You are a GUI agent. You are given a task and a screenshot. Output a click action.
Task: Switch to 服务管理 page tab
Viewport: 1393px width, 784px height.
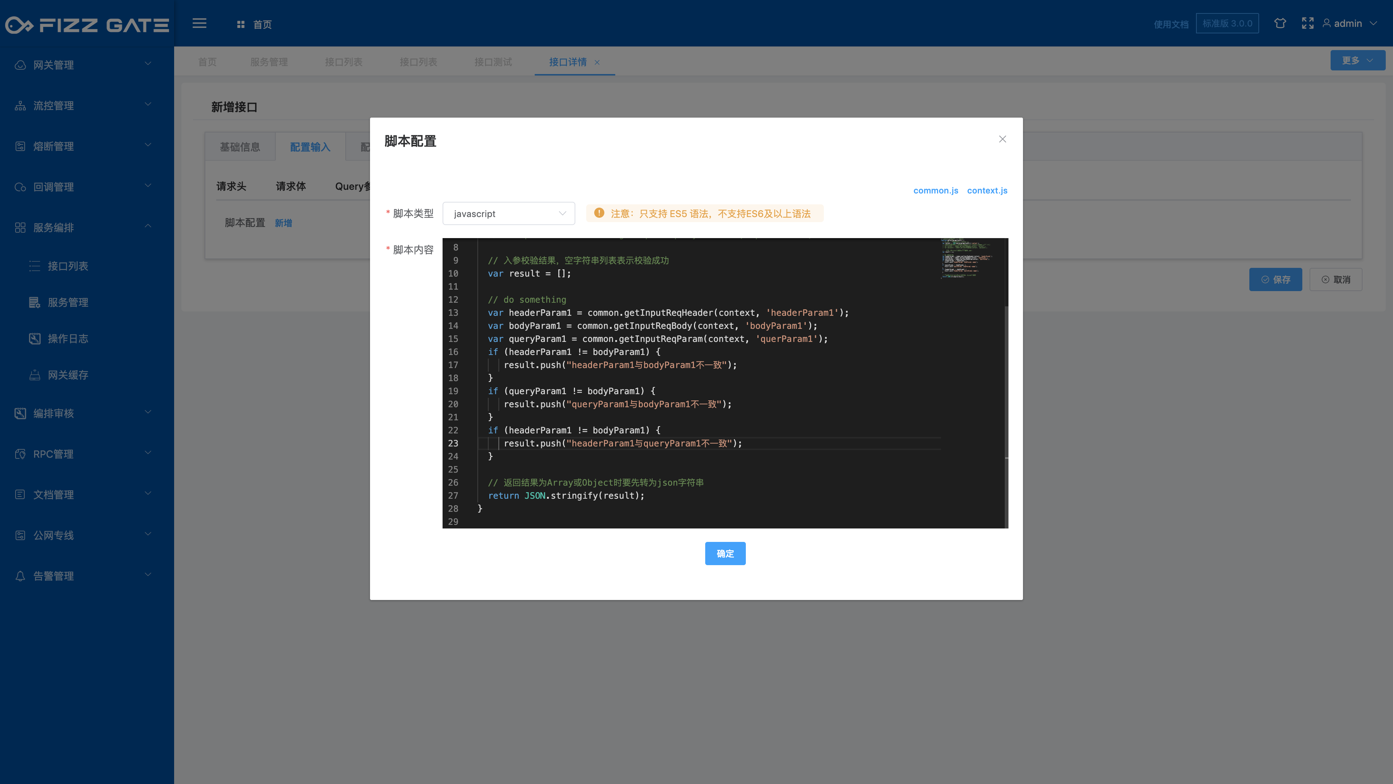[269, 62]
